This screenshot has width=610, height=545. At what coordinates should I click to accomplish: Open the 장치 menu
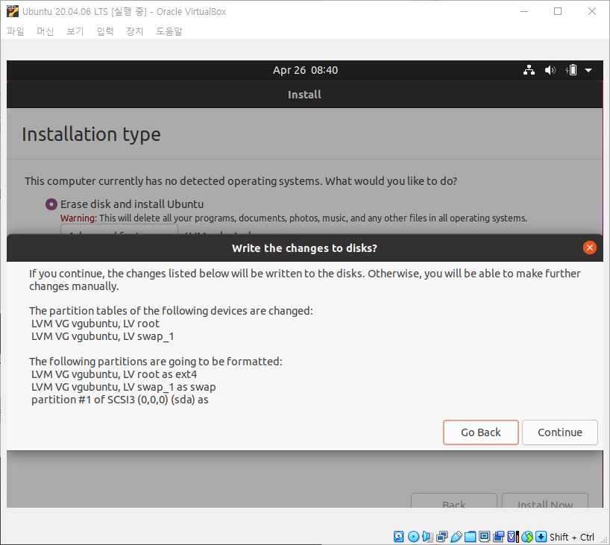coord(135,31)
